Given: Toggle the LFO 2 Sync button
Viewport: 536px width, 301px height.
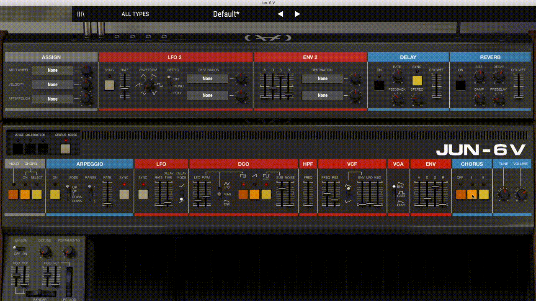Looking at the screenshot, I should coord(109,85).
